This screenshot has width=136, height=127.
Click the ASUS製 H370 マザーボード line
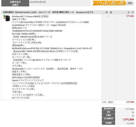click(41, 60)
